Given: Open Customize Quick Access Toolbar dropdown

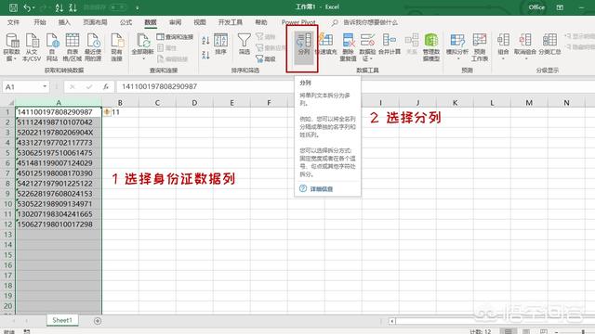Looking at the screenshot, I should tap(137, 7).
